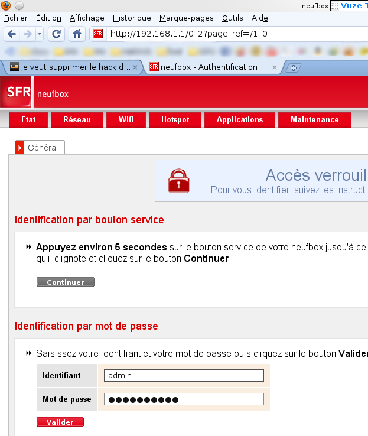Open the Fichier menu

16,18
